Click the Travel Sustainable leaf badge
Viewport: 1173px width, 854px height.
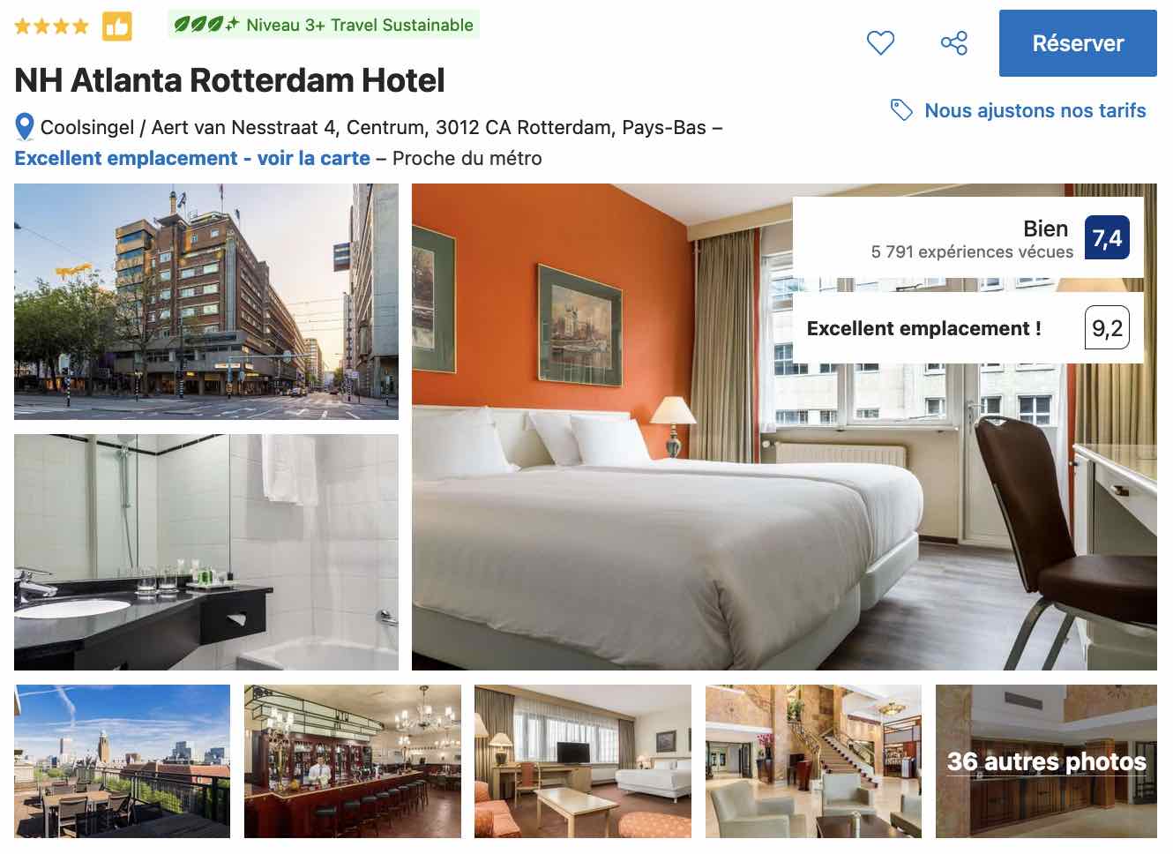click(x=324, y=25)
